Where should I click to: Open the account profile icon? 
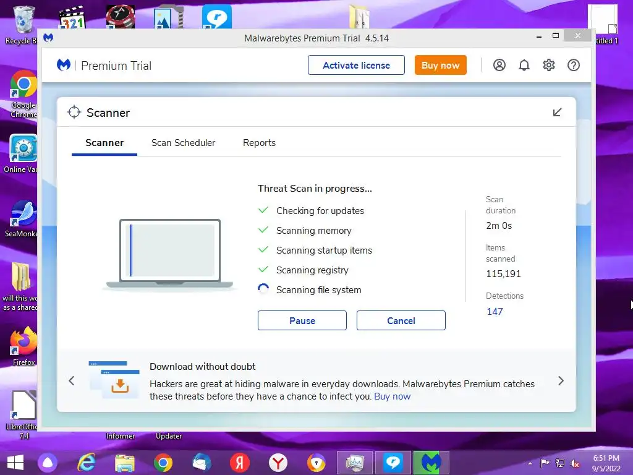point(499,65)
